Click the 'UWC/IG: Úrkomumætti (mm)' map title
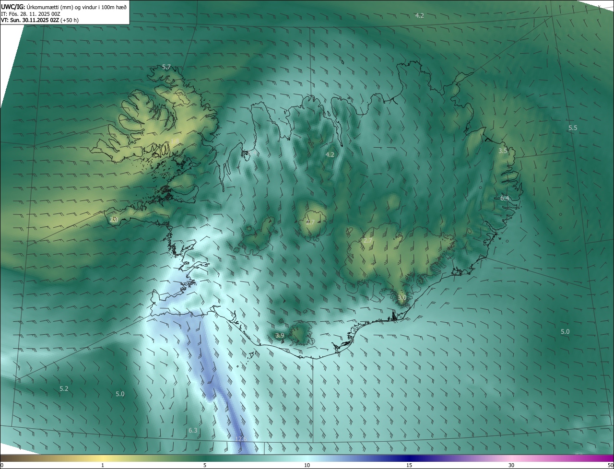This screenshot has width=614, height=469. coord(64,7)
